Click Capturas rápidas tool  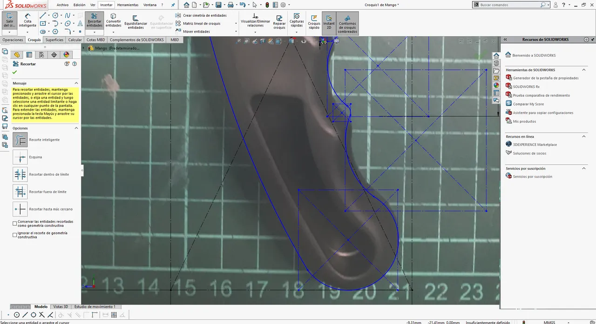coord(297,21)
